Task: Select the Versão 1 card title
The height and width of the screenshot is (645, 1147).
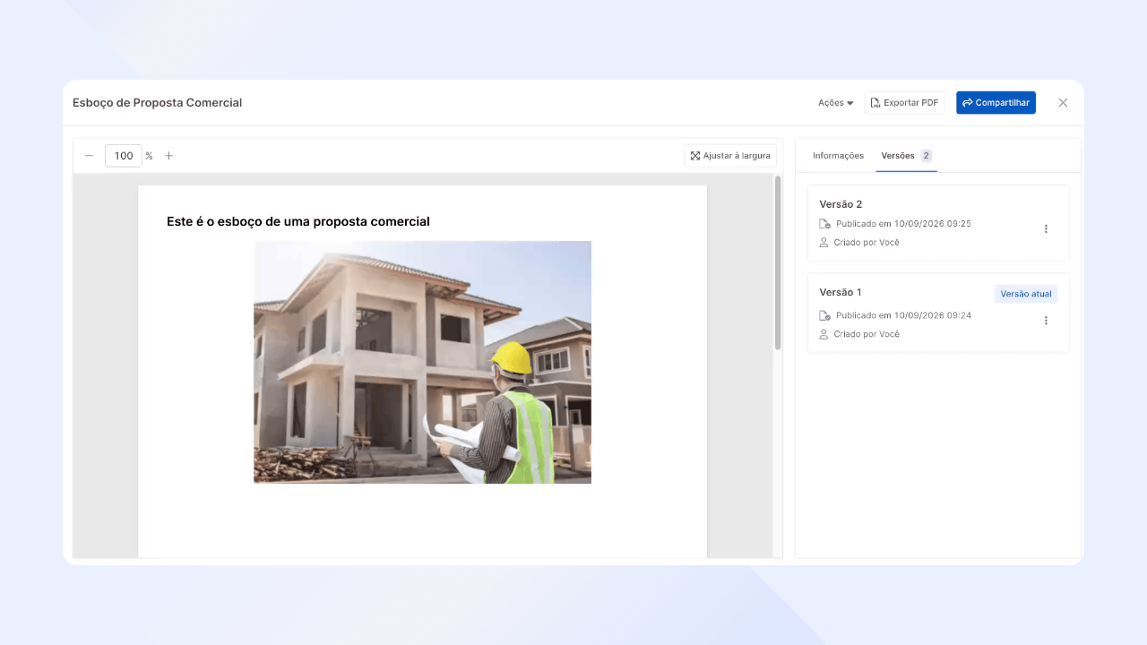Action: (841, 292)
